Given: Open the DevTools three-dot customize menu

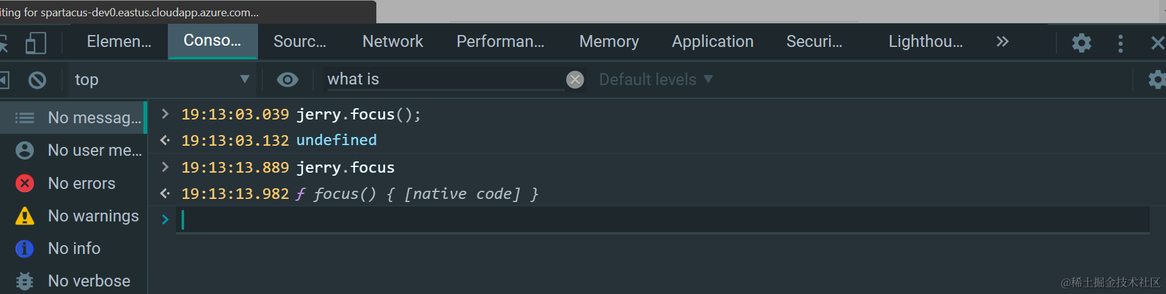Looking at the screenshot, I should [x=1120, y=43].
